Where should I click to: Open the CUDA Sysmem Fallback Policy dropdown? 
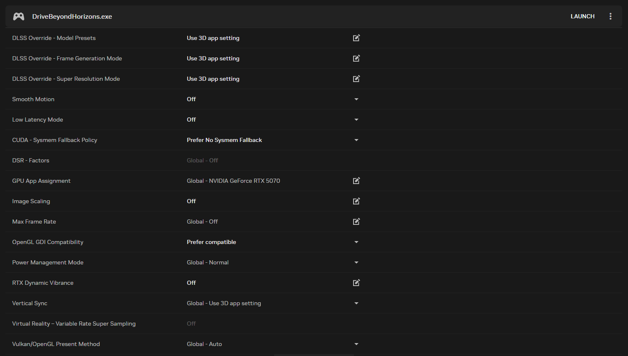point(356,140)
